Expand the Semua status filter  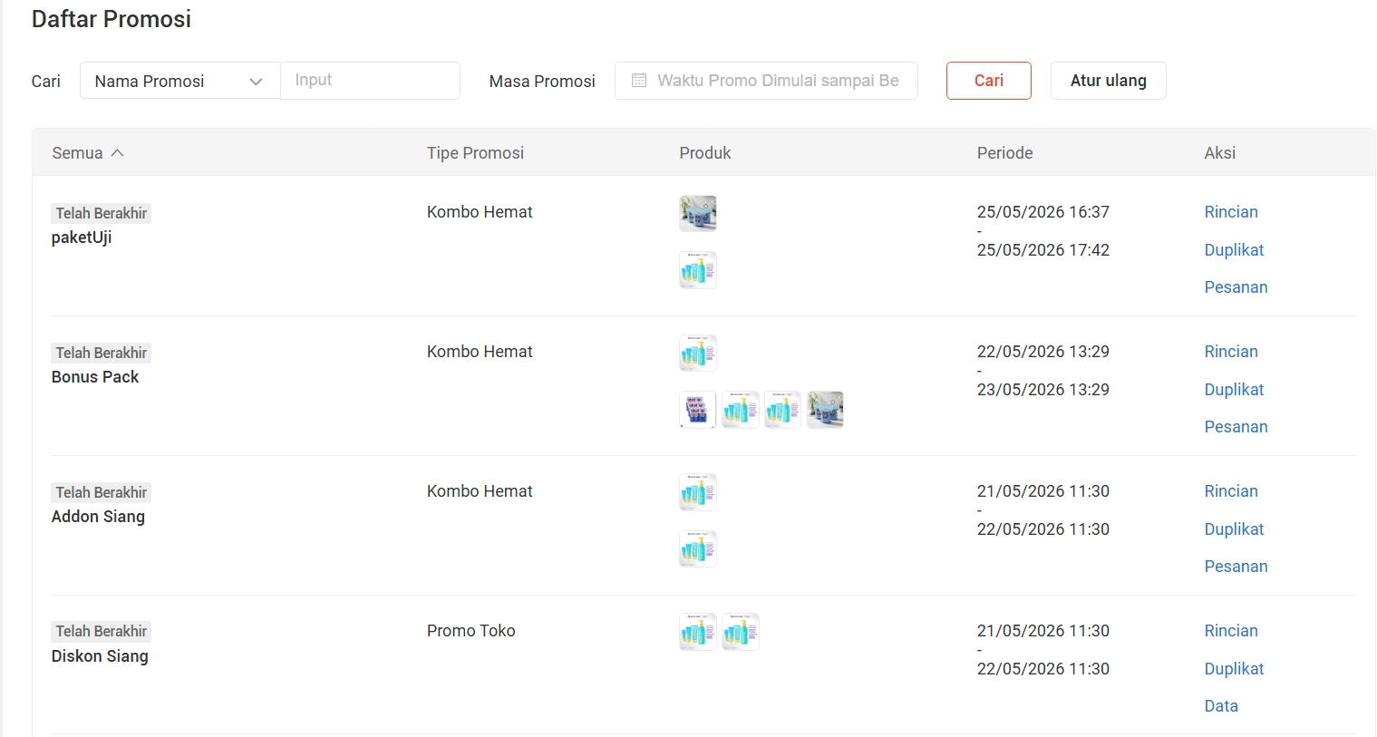87,153
